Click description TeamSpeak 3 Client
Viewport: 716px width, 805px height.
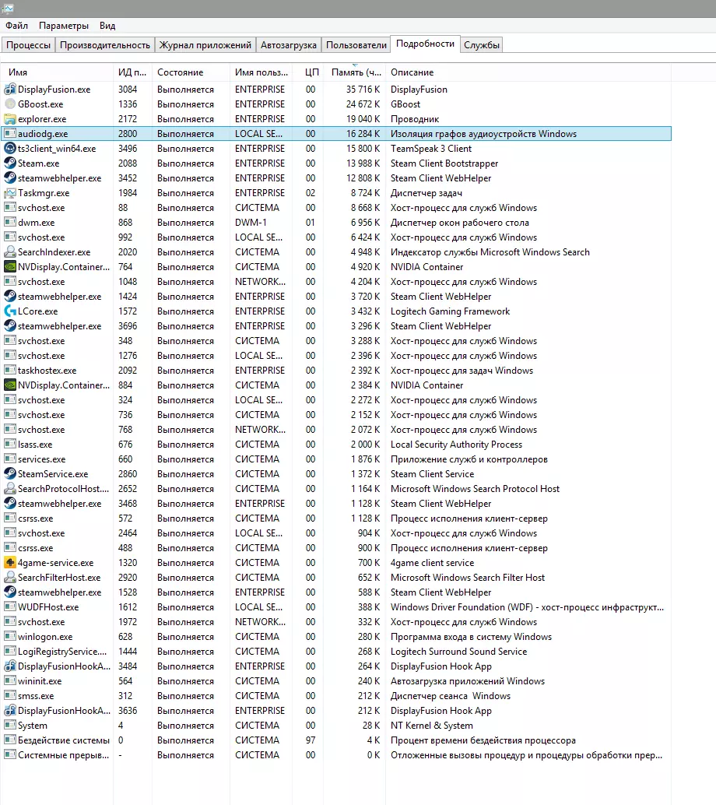point(430,149)
